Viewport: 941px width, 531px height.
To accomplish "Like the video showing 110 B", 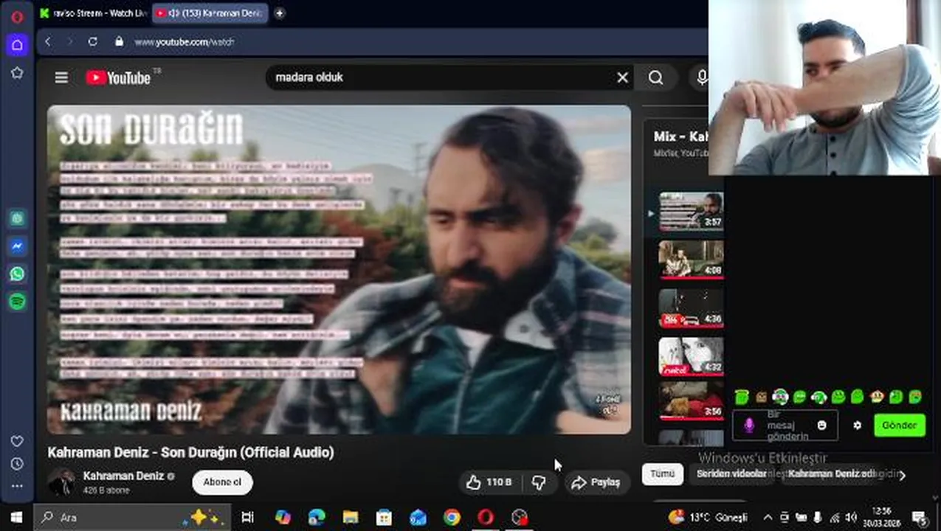I will click(489, 482).
